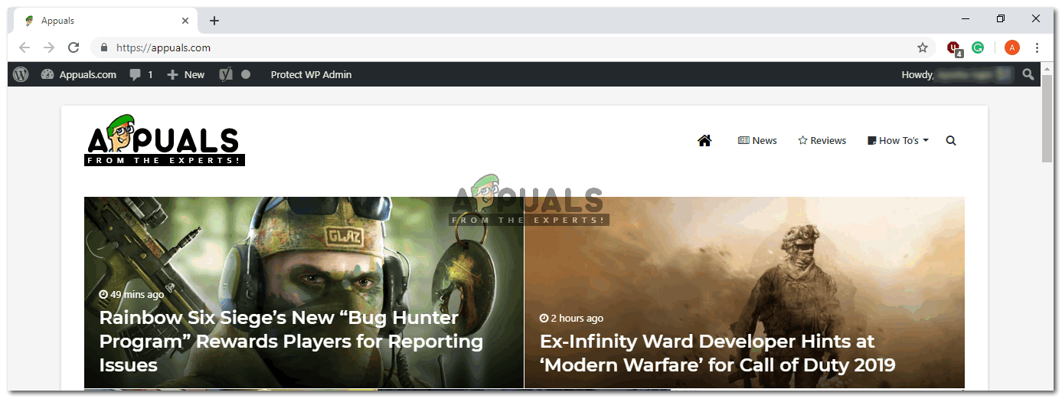Open Rainbow Six Siege Bug Hunter article
The height and width of the screenshot is (399, 1062).
[291, 341]
